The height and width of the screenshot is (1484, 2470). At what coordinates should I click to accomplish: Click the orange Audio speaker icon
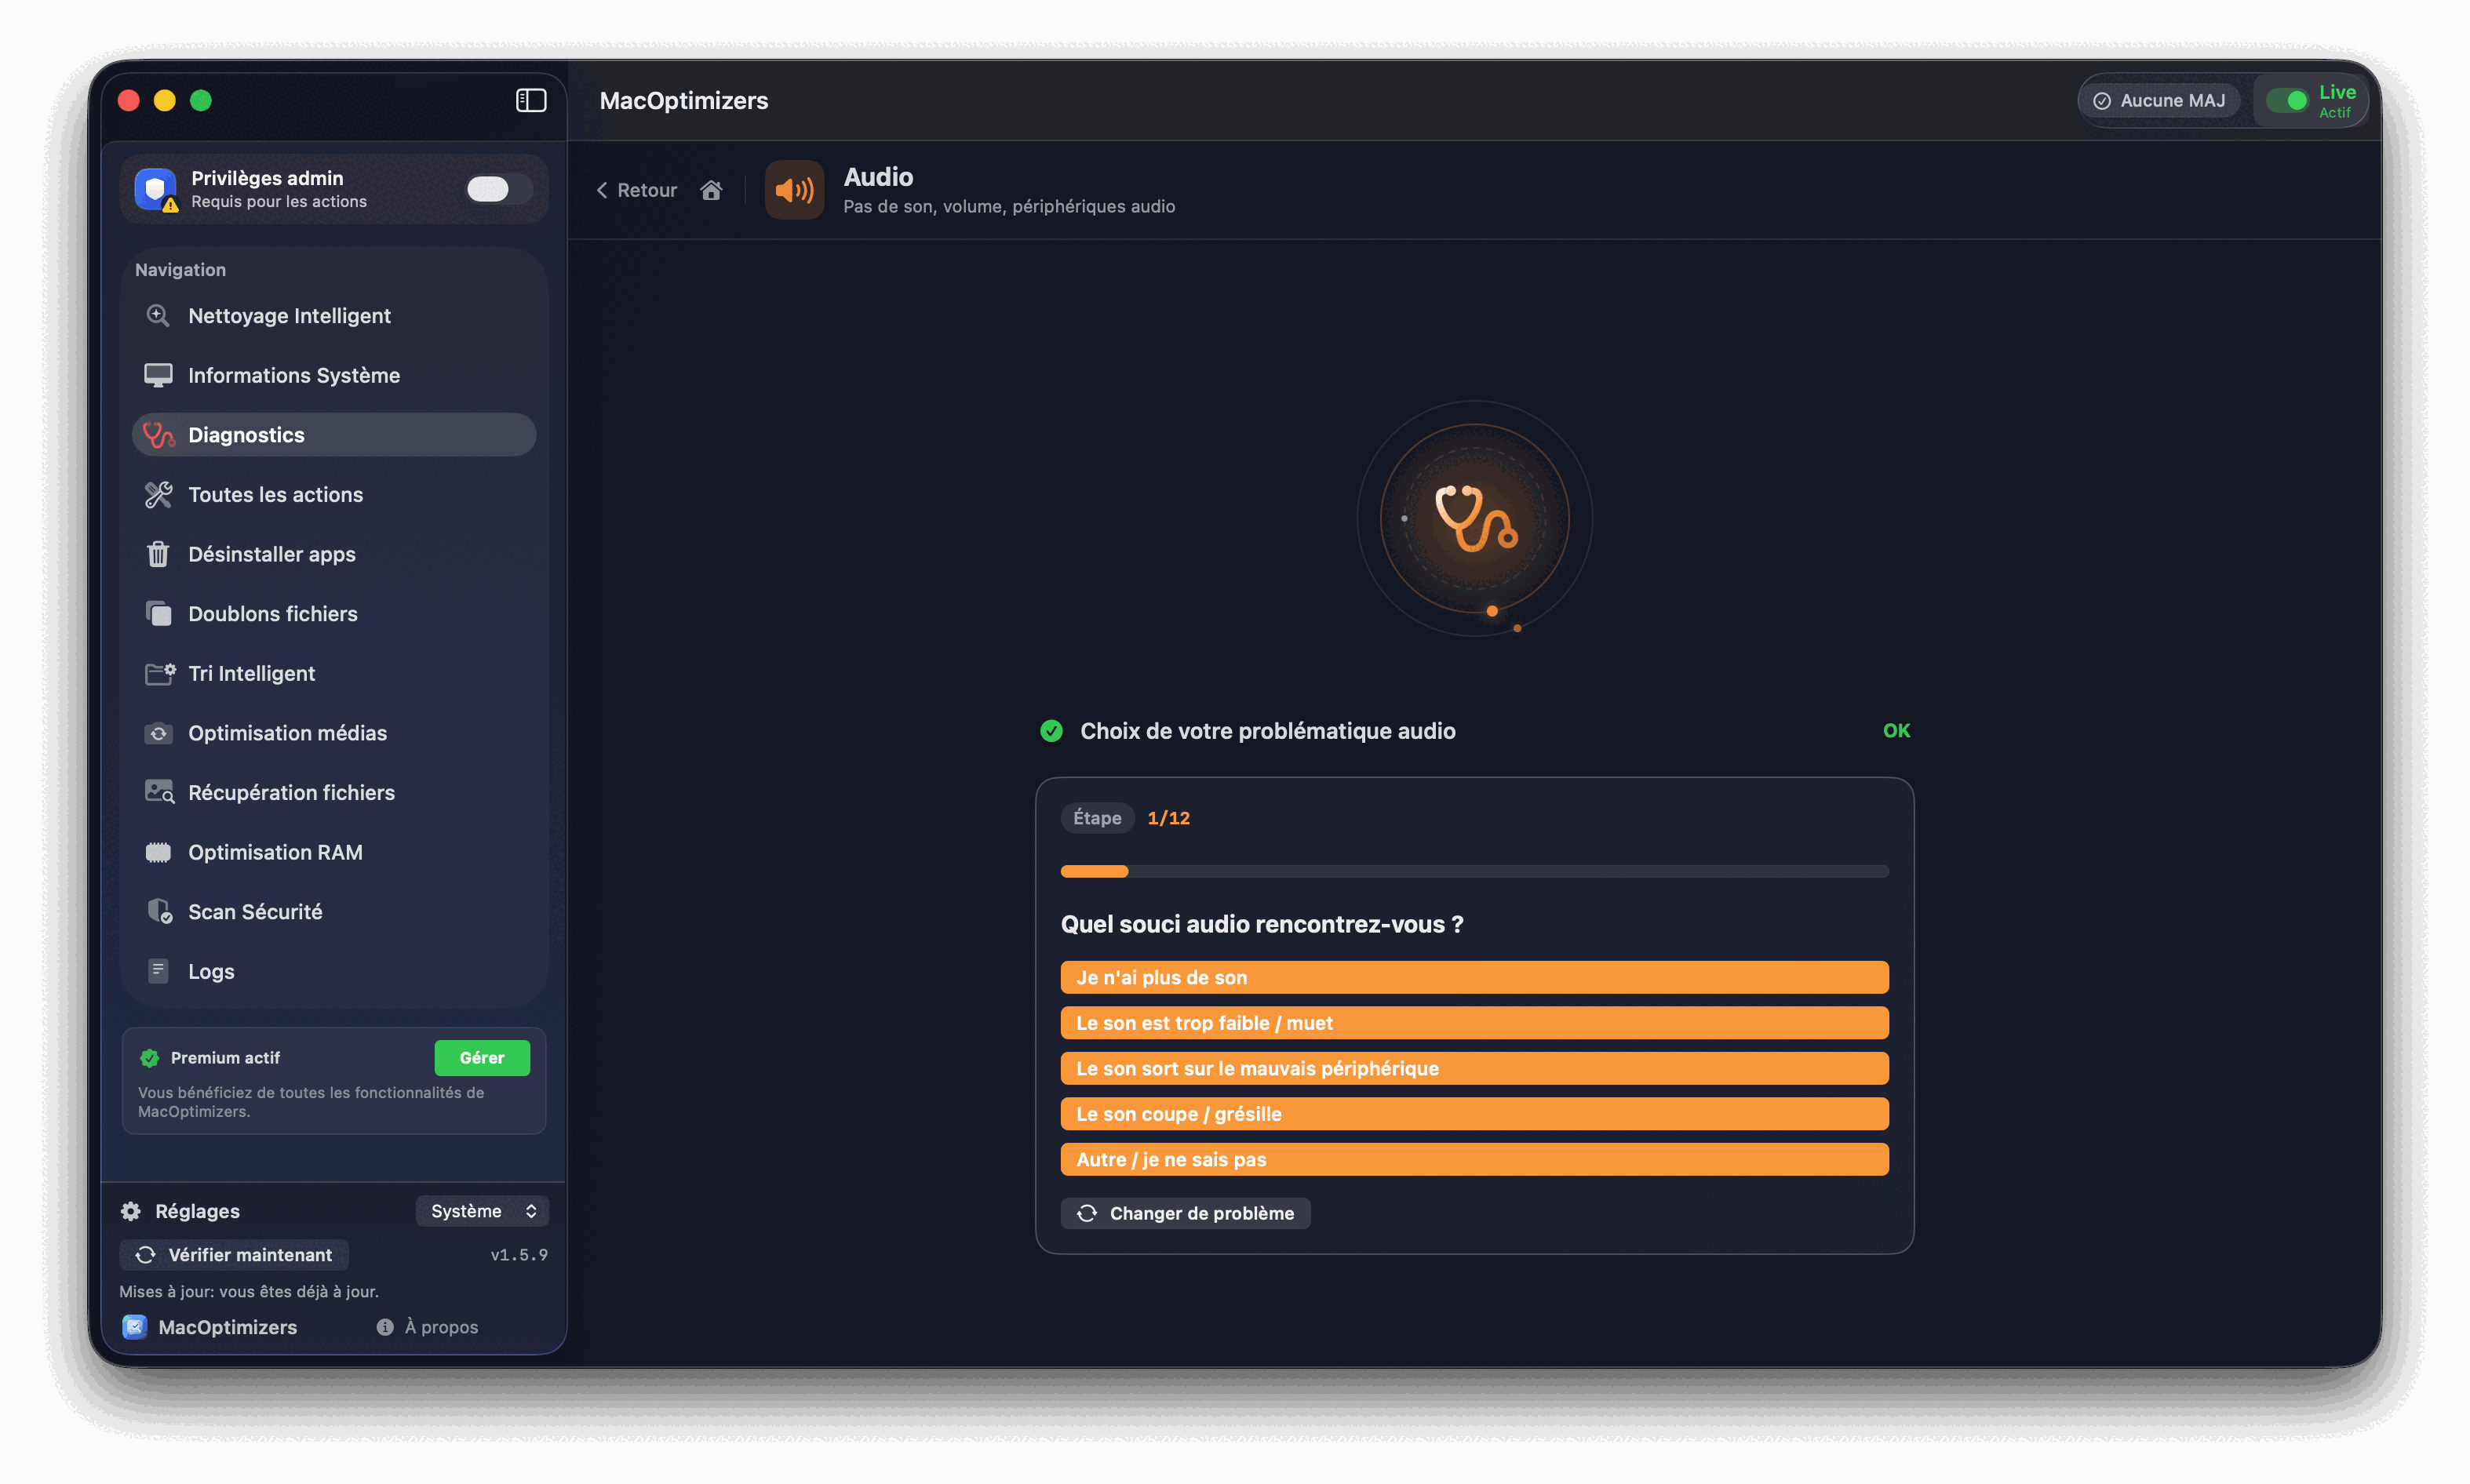793,190
